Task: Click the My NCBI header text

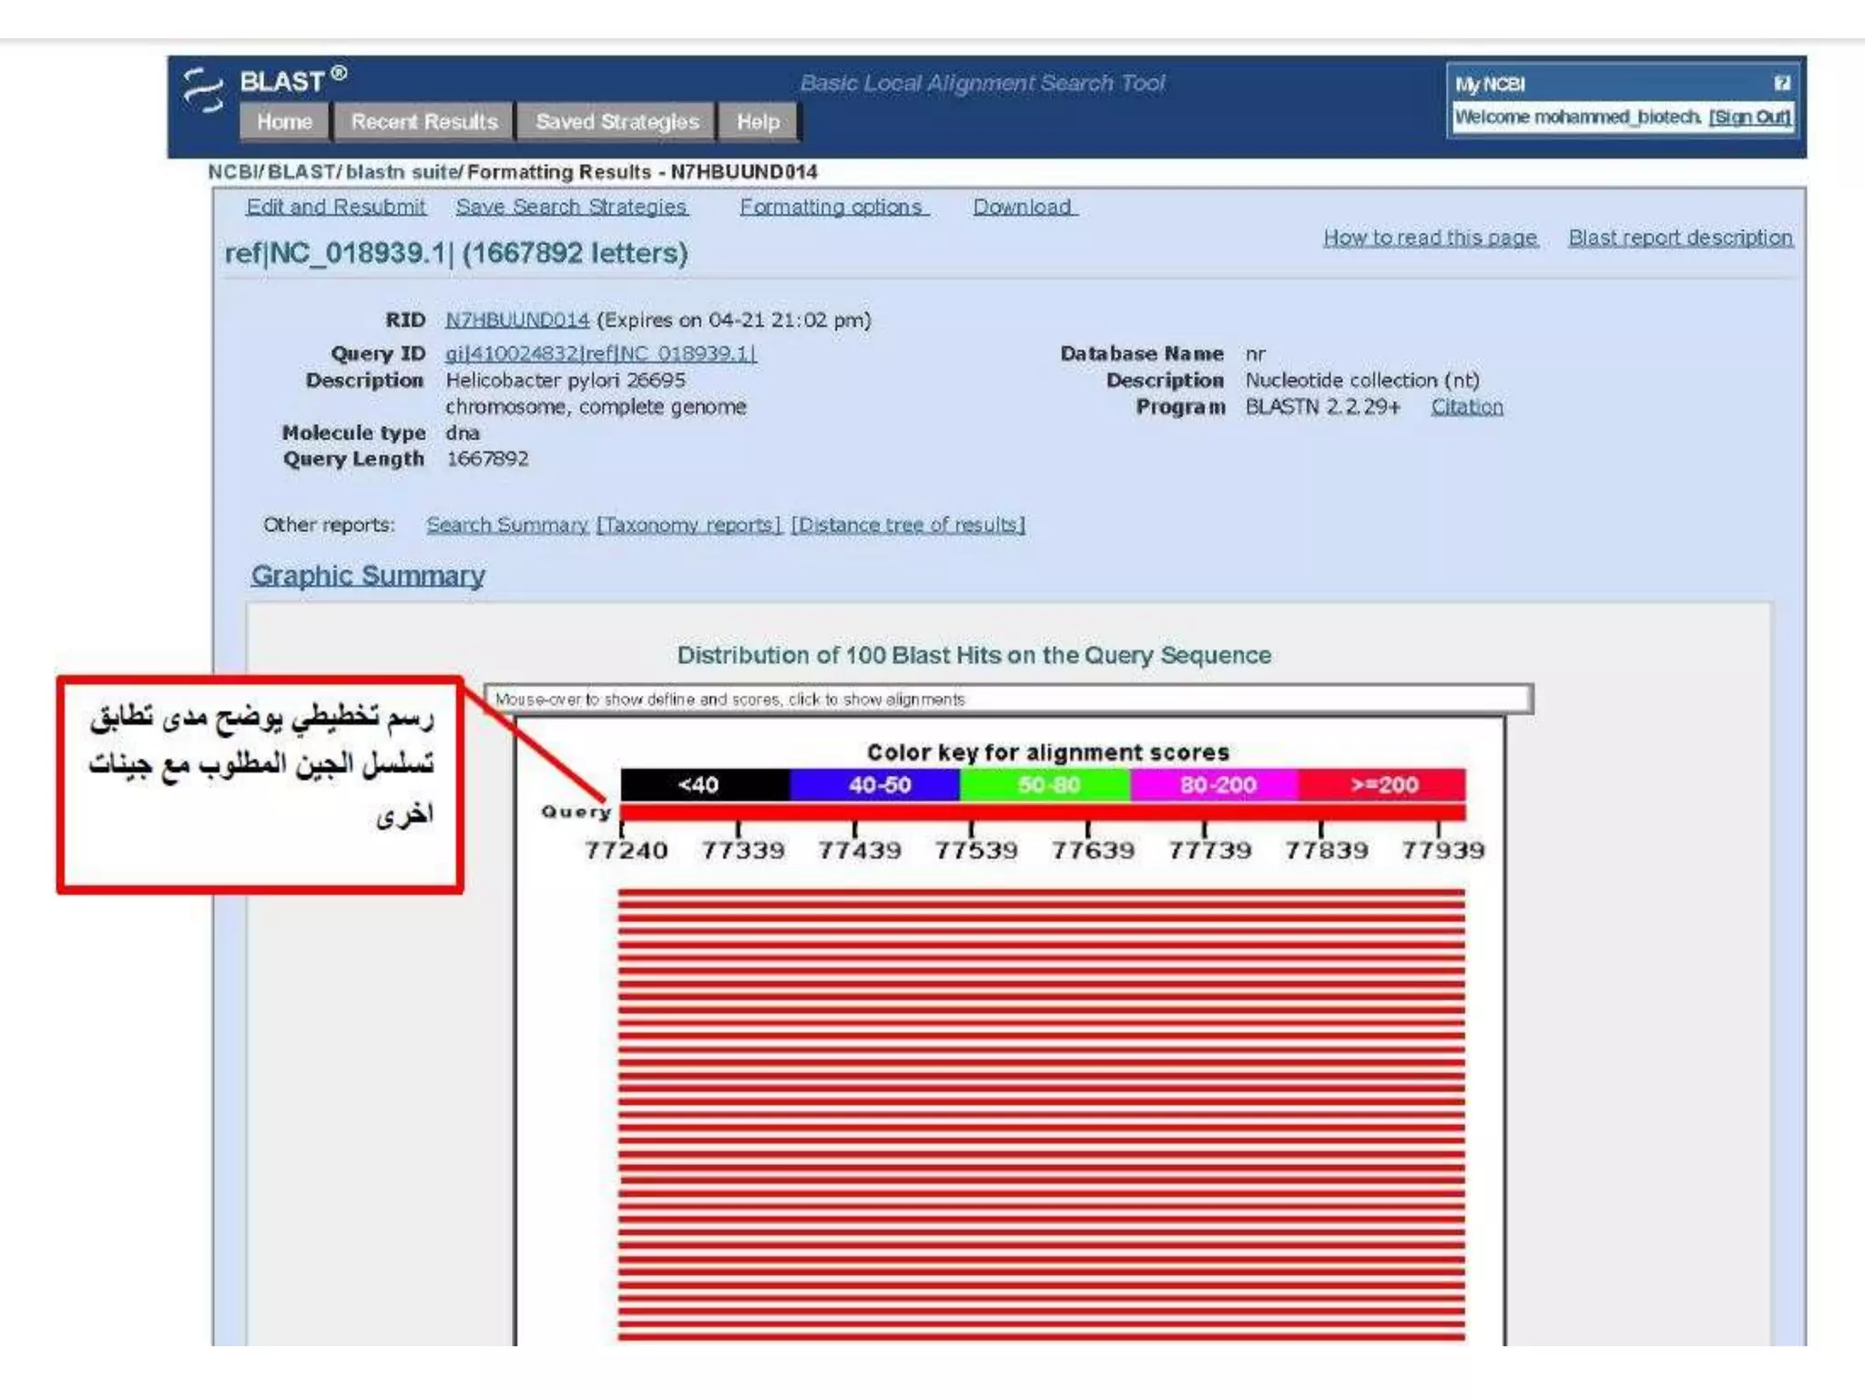Action: pyautogui.click(x=1490, y=85)
